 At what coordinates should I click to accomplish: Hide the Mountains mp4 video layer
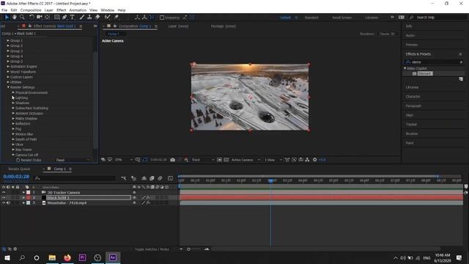click(4, 202)
